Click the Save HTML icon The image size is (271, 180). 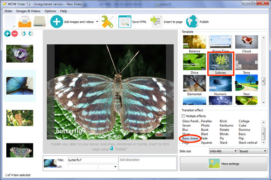tap(125, 22)
